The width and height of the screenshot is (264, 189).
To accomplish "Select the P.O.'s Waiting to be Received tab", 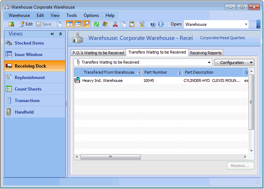I will coord(98,53).
